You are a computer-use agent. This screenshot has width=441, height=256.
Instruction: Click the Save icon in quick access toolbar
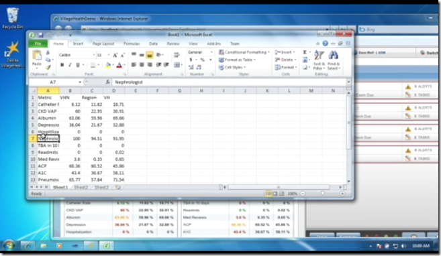point(41,35)
